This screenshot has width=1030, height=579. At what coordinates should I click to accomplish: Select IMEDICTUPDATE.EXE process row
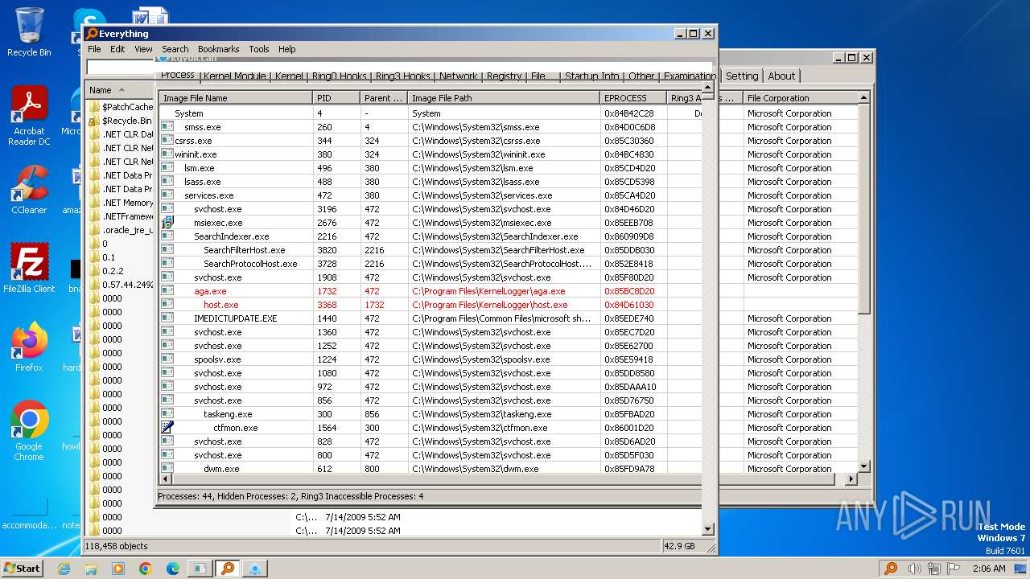430,318
